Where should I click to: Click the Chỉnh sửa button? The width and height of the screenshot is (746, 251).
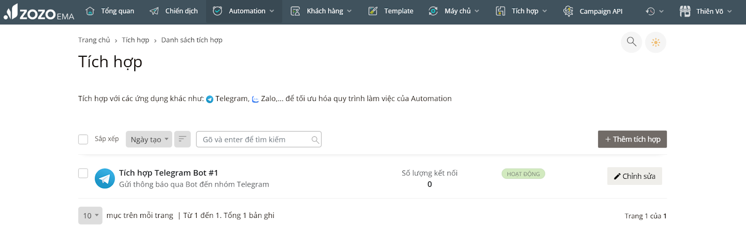tap(635, 176)
